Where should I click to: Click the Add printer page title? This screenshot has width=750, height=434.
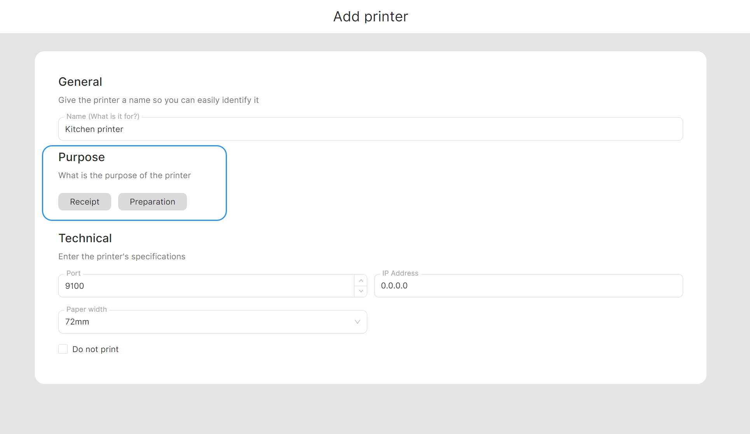point(370,17)
